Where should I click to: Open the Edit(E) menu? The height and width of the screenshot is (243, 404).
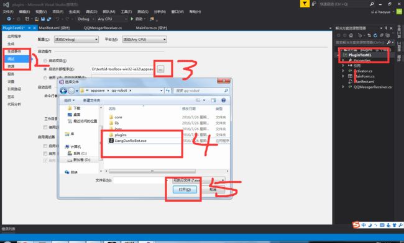(24, 12)
